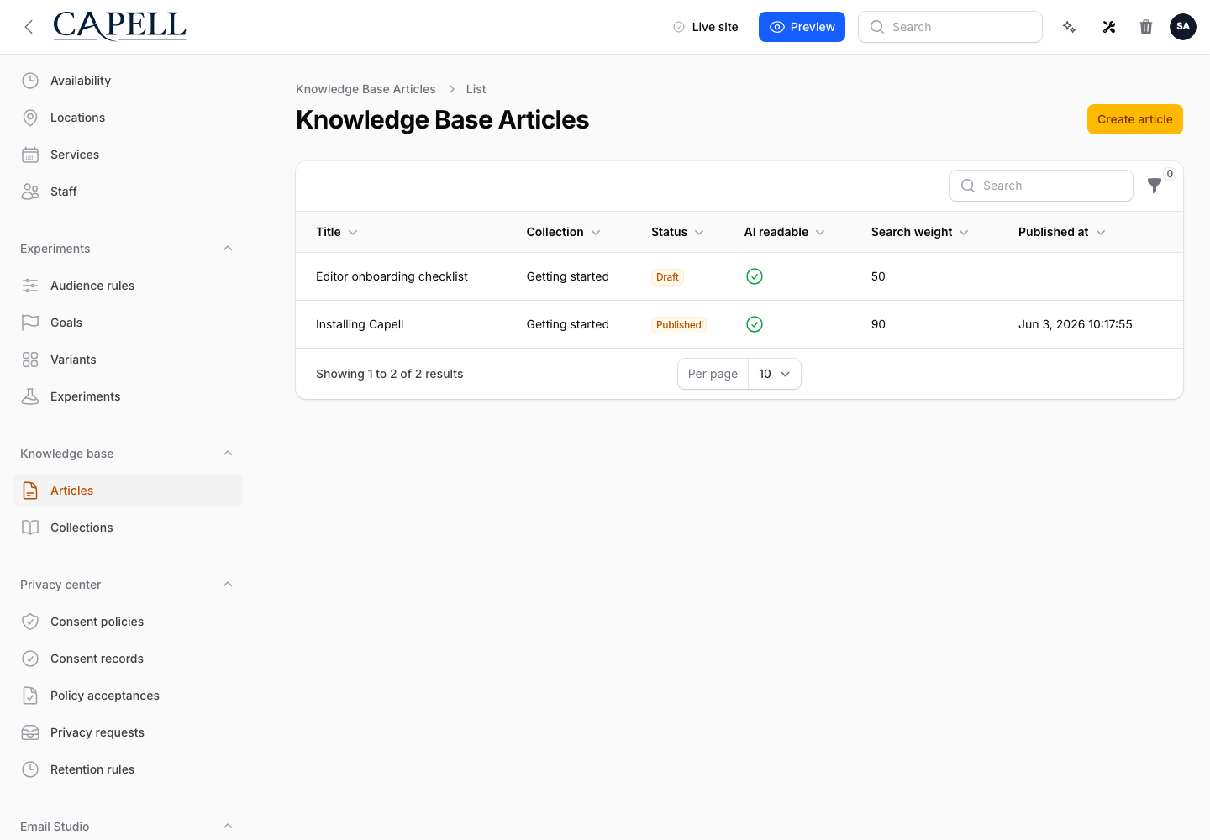This screenshot has height=840, width=1210.
Task: Sort by the Status column
Action: [x=677, y=232]
